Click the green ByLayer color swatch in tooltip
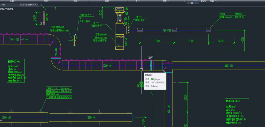This screenshot has width=265, height=127. pyautogui.click(x=152, y=79)
